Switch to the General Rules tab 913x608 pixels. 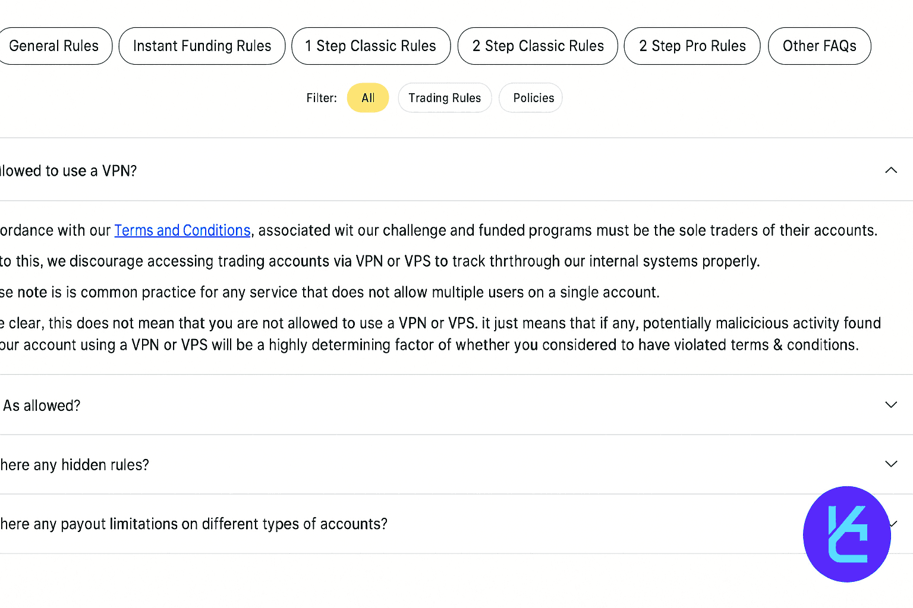point(54,46)
